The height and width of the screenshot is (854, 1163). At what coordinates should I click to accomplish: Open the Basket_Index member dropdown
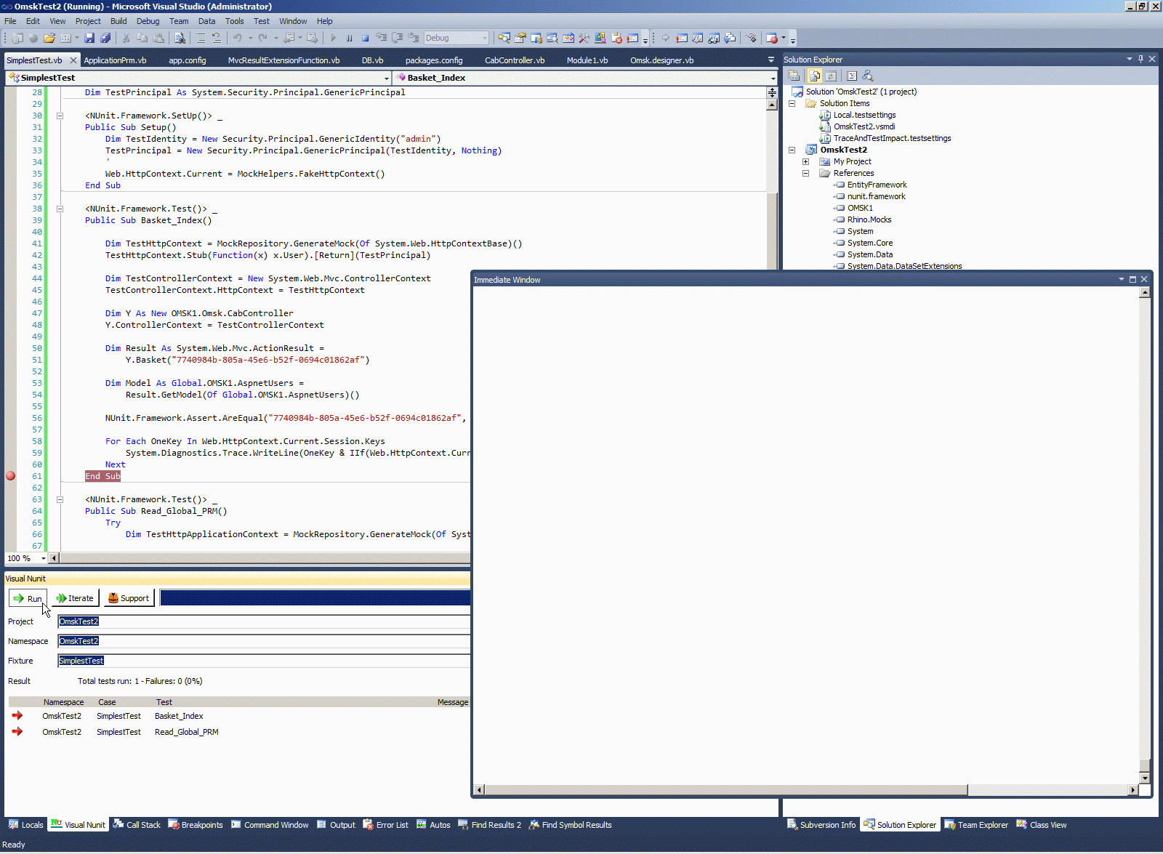tap(772, 78)
